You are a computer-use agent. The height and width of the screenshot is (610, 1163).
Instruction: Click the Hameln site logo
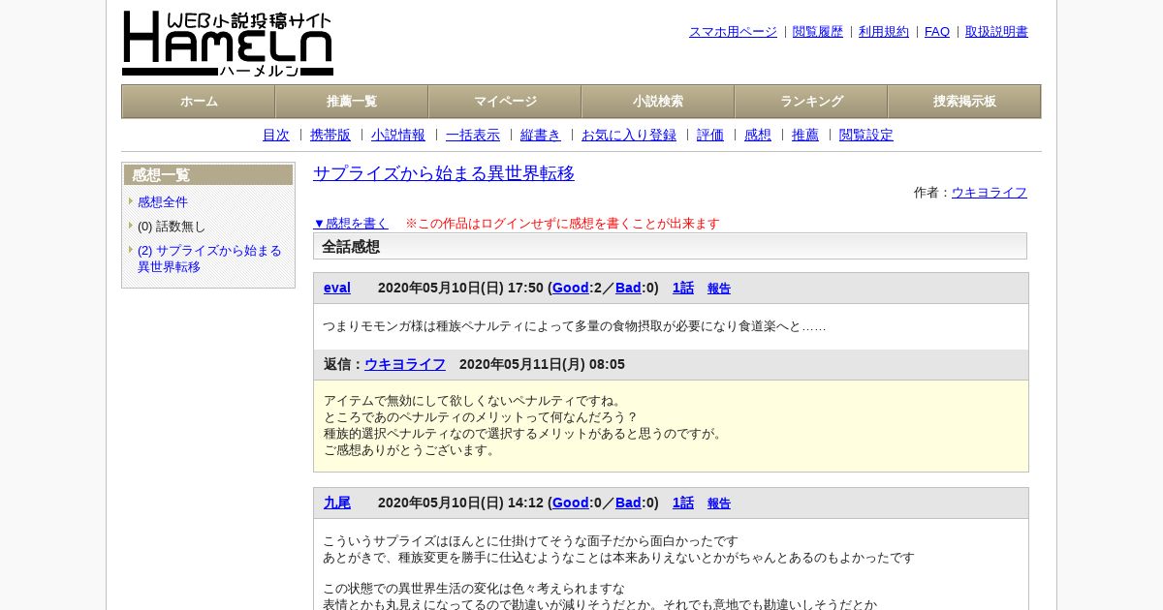coord(228,44)
